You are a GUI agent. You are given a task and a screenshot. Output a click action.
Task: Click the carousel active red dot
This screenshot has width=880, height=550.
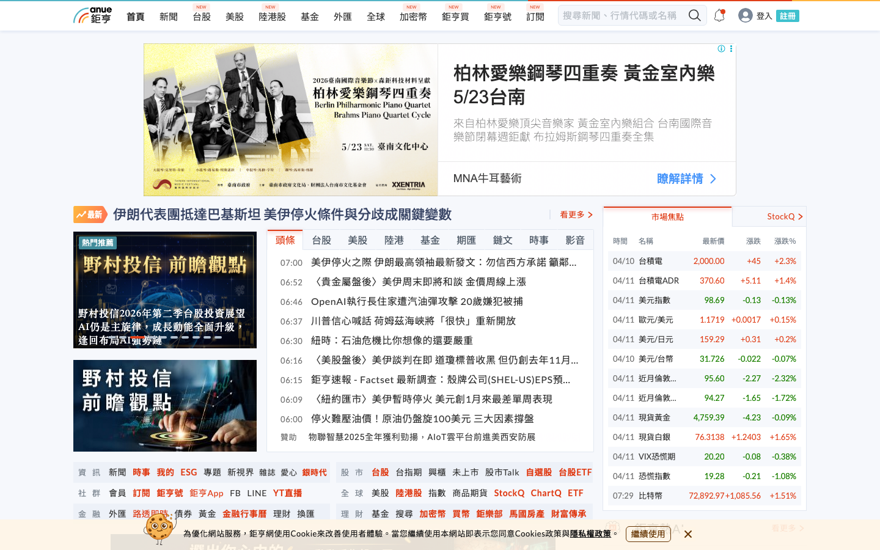click(x=139, y=337)
